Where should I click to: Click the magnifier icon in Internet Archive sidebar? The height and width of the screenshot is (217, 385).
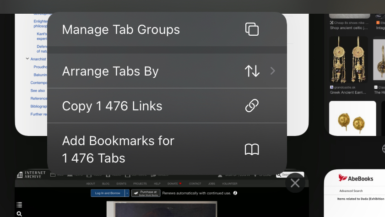[19, 214]
